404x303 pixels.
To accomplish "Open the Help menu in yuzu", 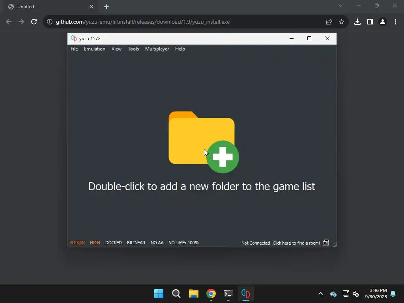I will point(180,49).
